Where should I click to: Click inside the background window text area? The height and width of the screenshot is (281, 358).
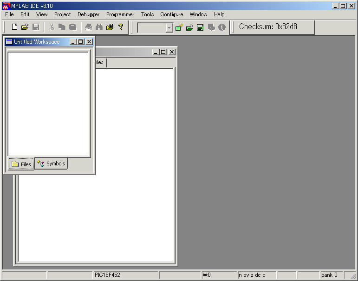click(x=135, y=164)
